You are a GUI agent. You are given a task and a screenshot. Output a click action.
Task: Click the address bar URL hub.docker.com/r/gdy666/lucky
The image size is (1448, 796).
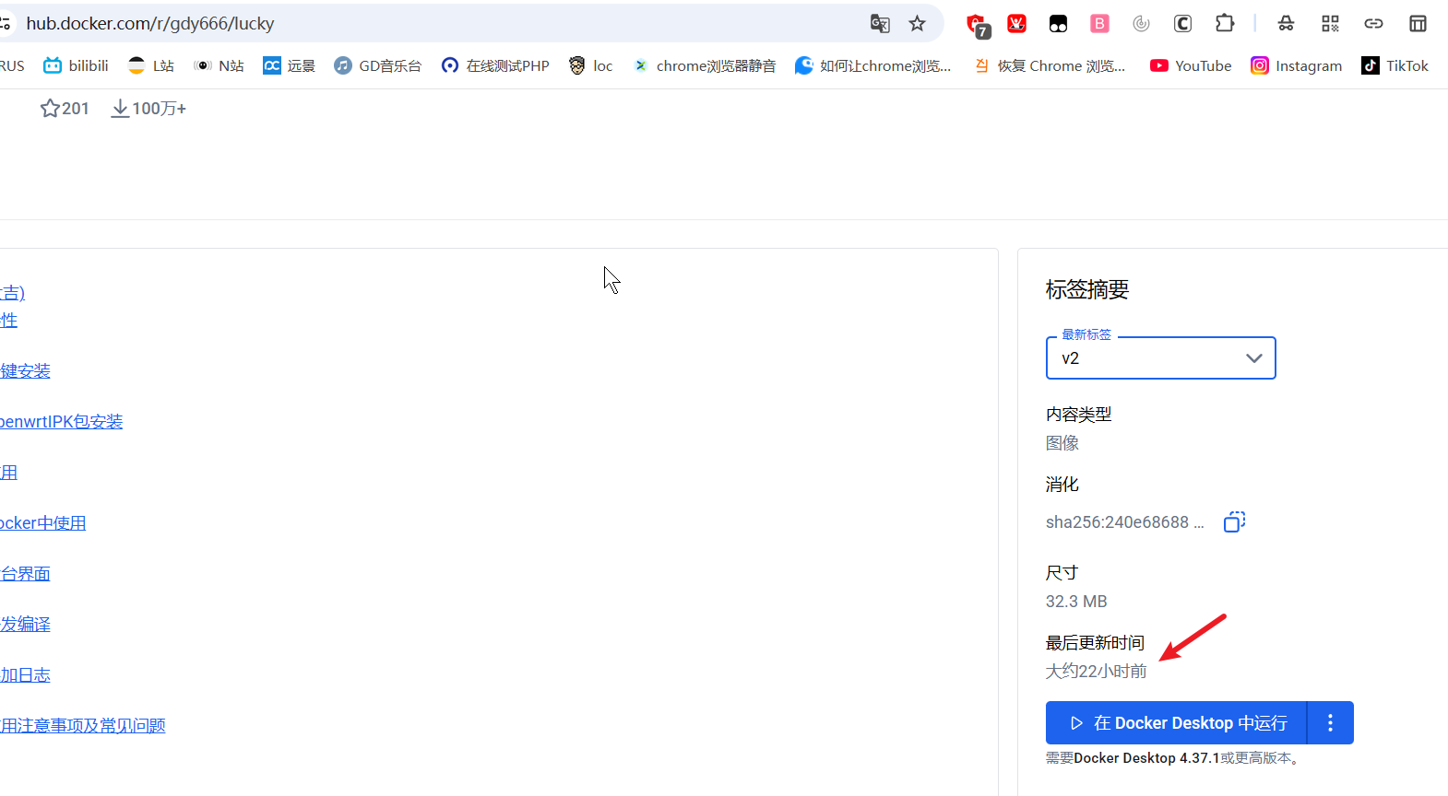click(x=150, y=24)
